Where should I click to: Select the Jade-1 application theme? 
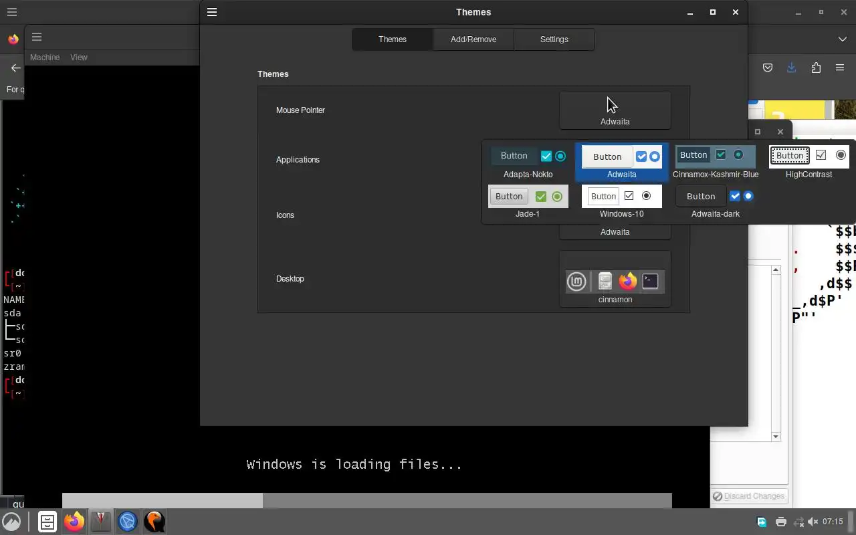coord(528,203)
